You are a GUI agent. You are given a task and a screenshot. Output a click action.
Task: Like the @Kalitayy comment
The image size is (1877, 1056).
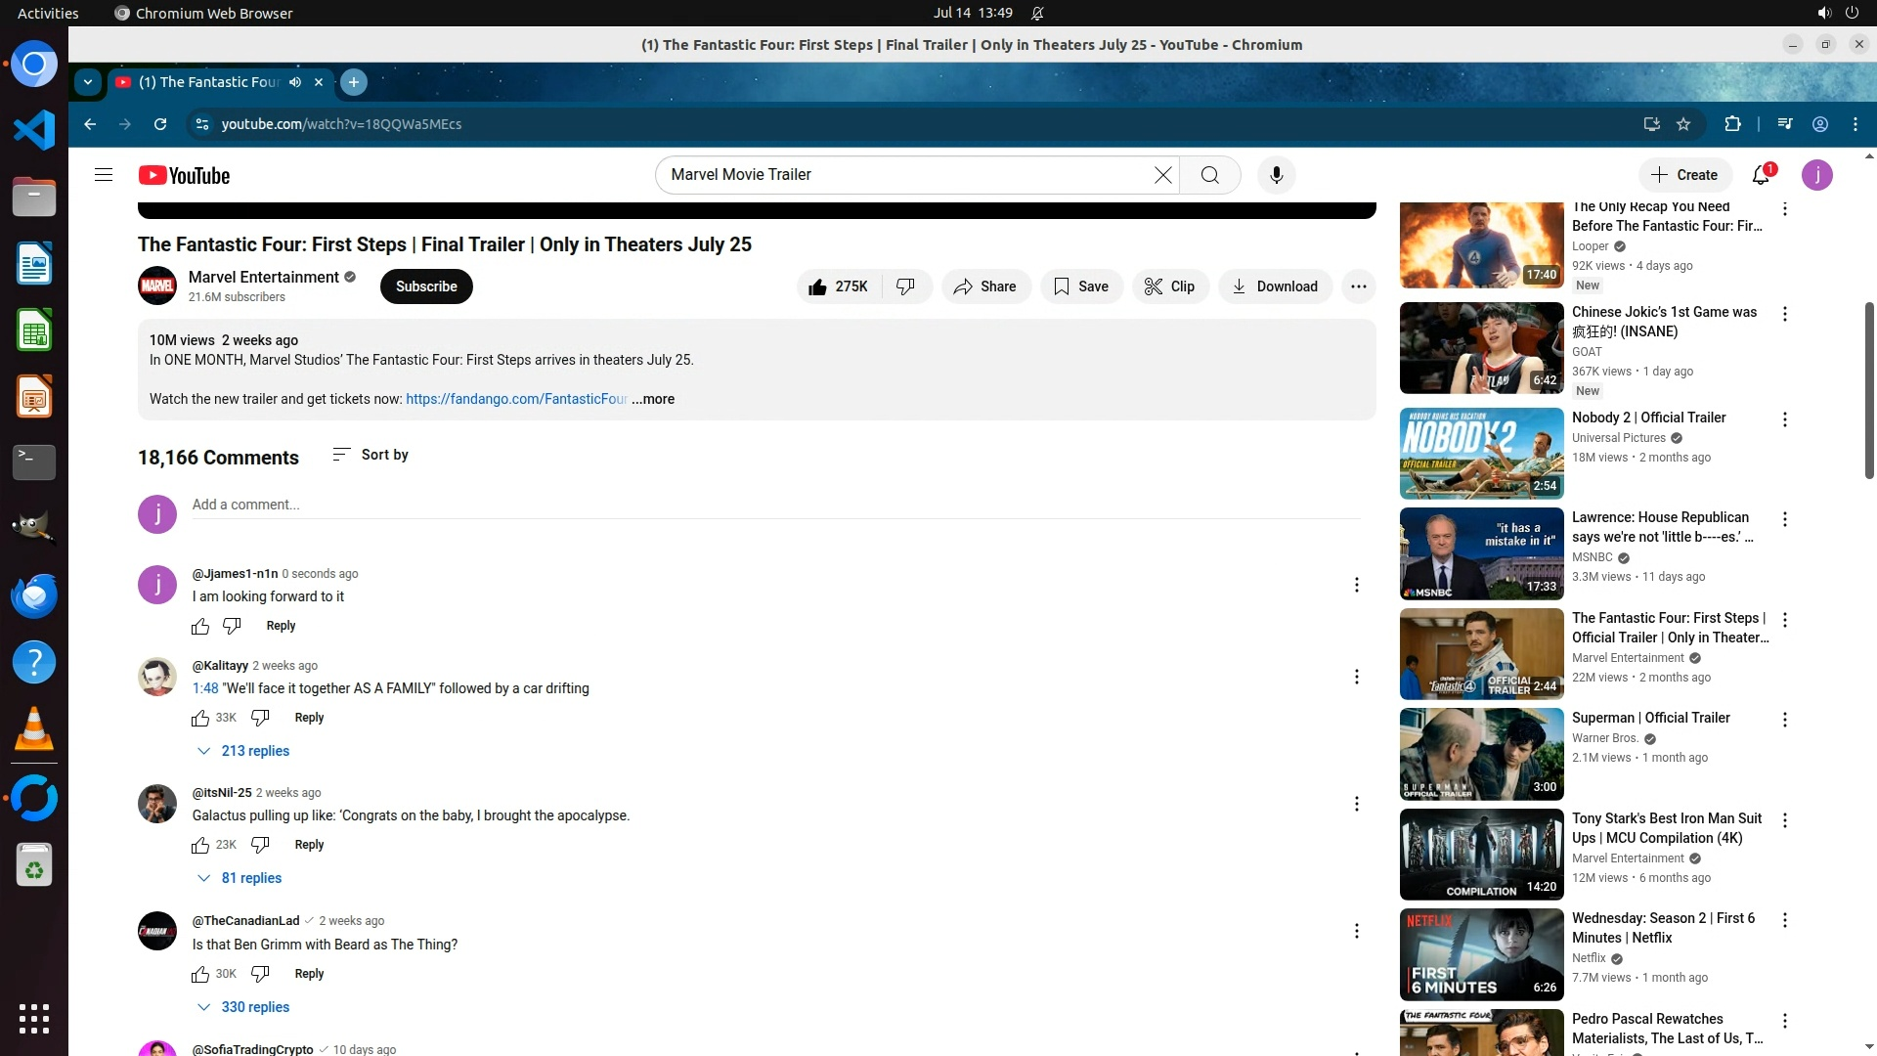tap(200, 719)
